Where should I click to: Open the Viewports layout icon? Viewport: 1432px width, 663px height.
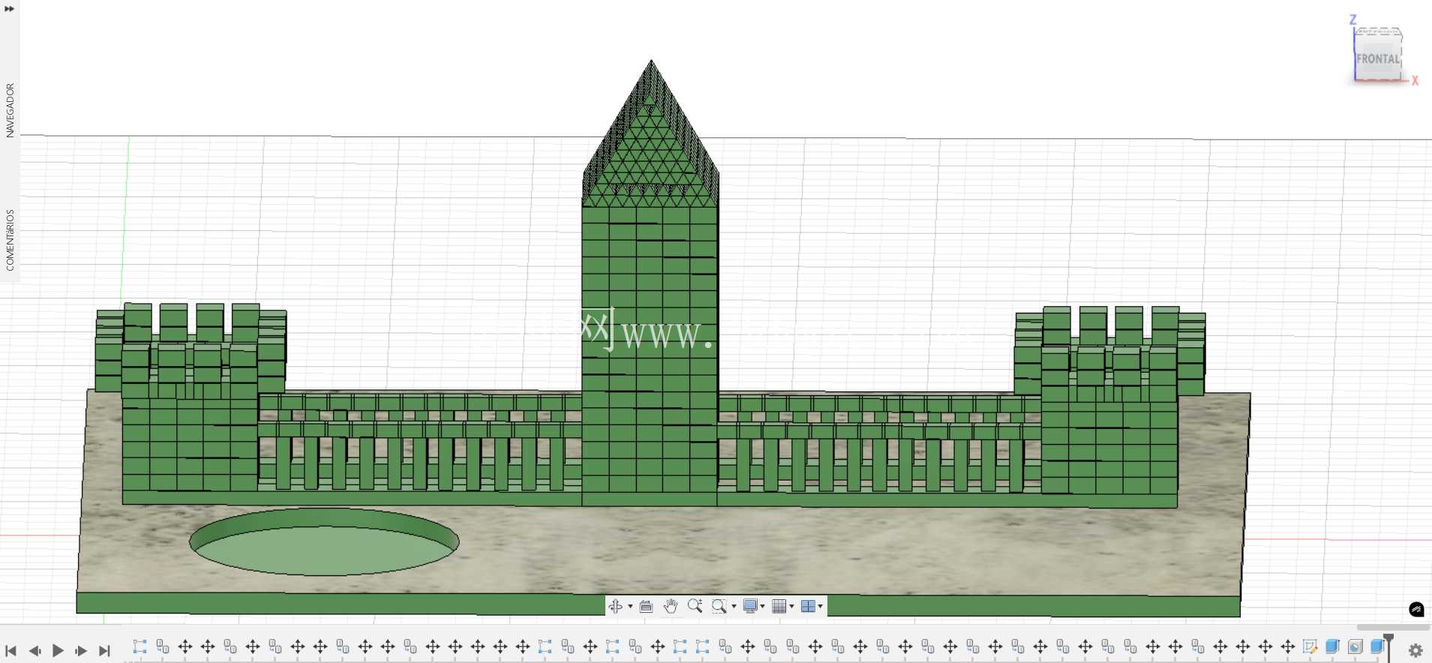pyautogui.click(x=808, y=606)
